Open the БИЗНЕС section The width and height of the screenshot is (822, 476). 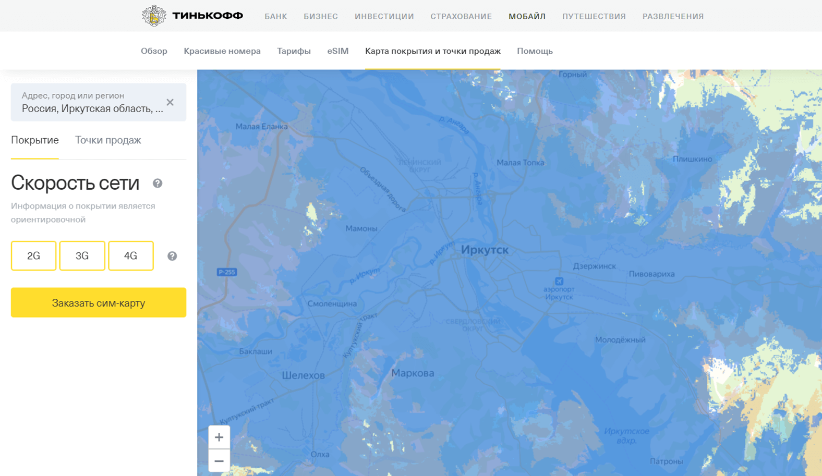[321, 16]
